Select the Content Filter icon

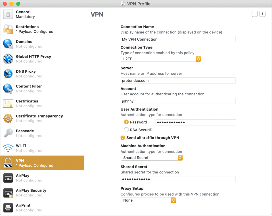(x=8, y=89)
